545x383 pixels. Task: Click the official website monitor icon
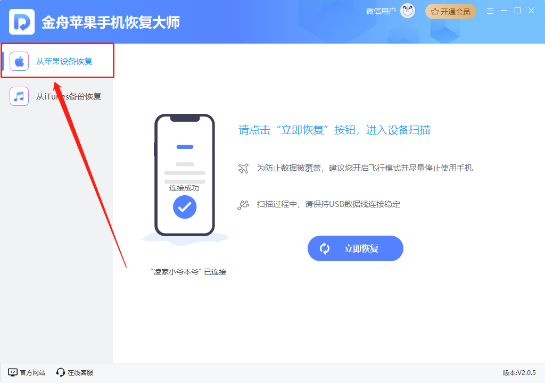tap(13, 372)
